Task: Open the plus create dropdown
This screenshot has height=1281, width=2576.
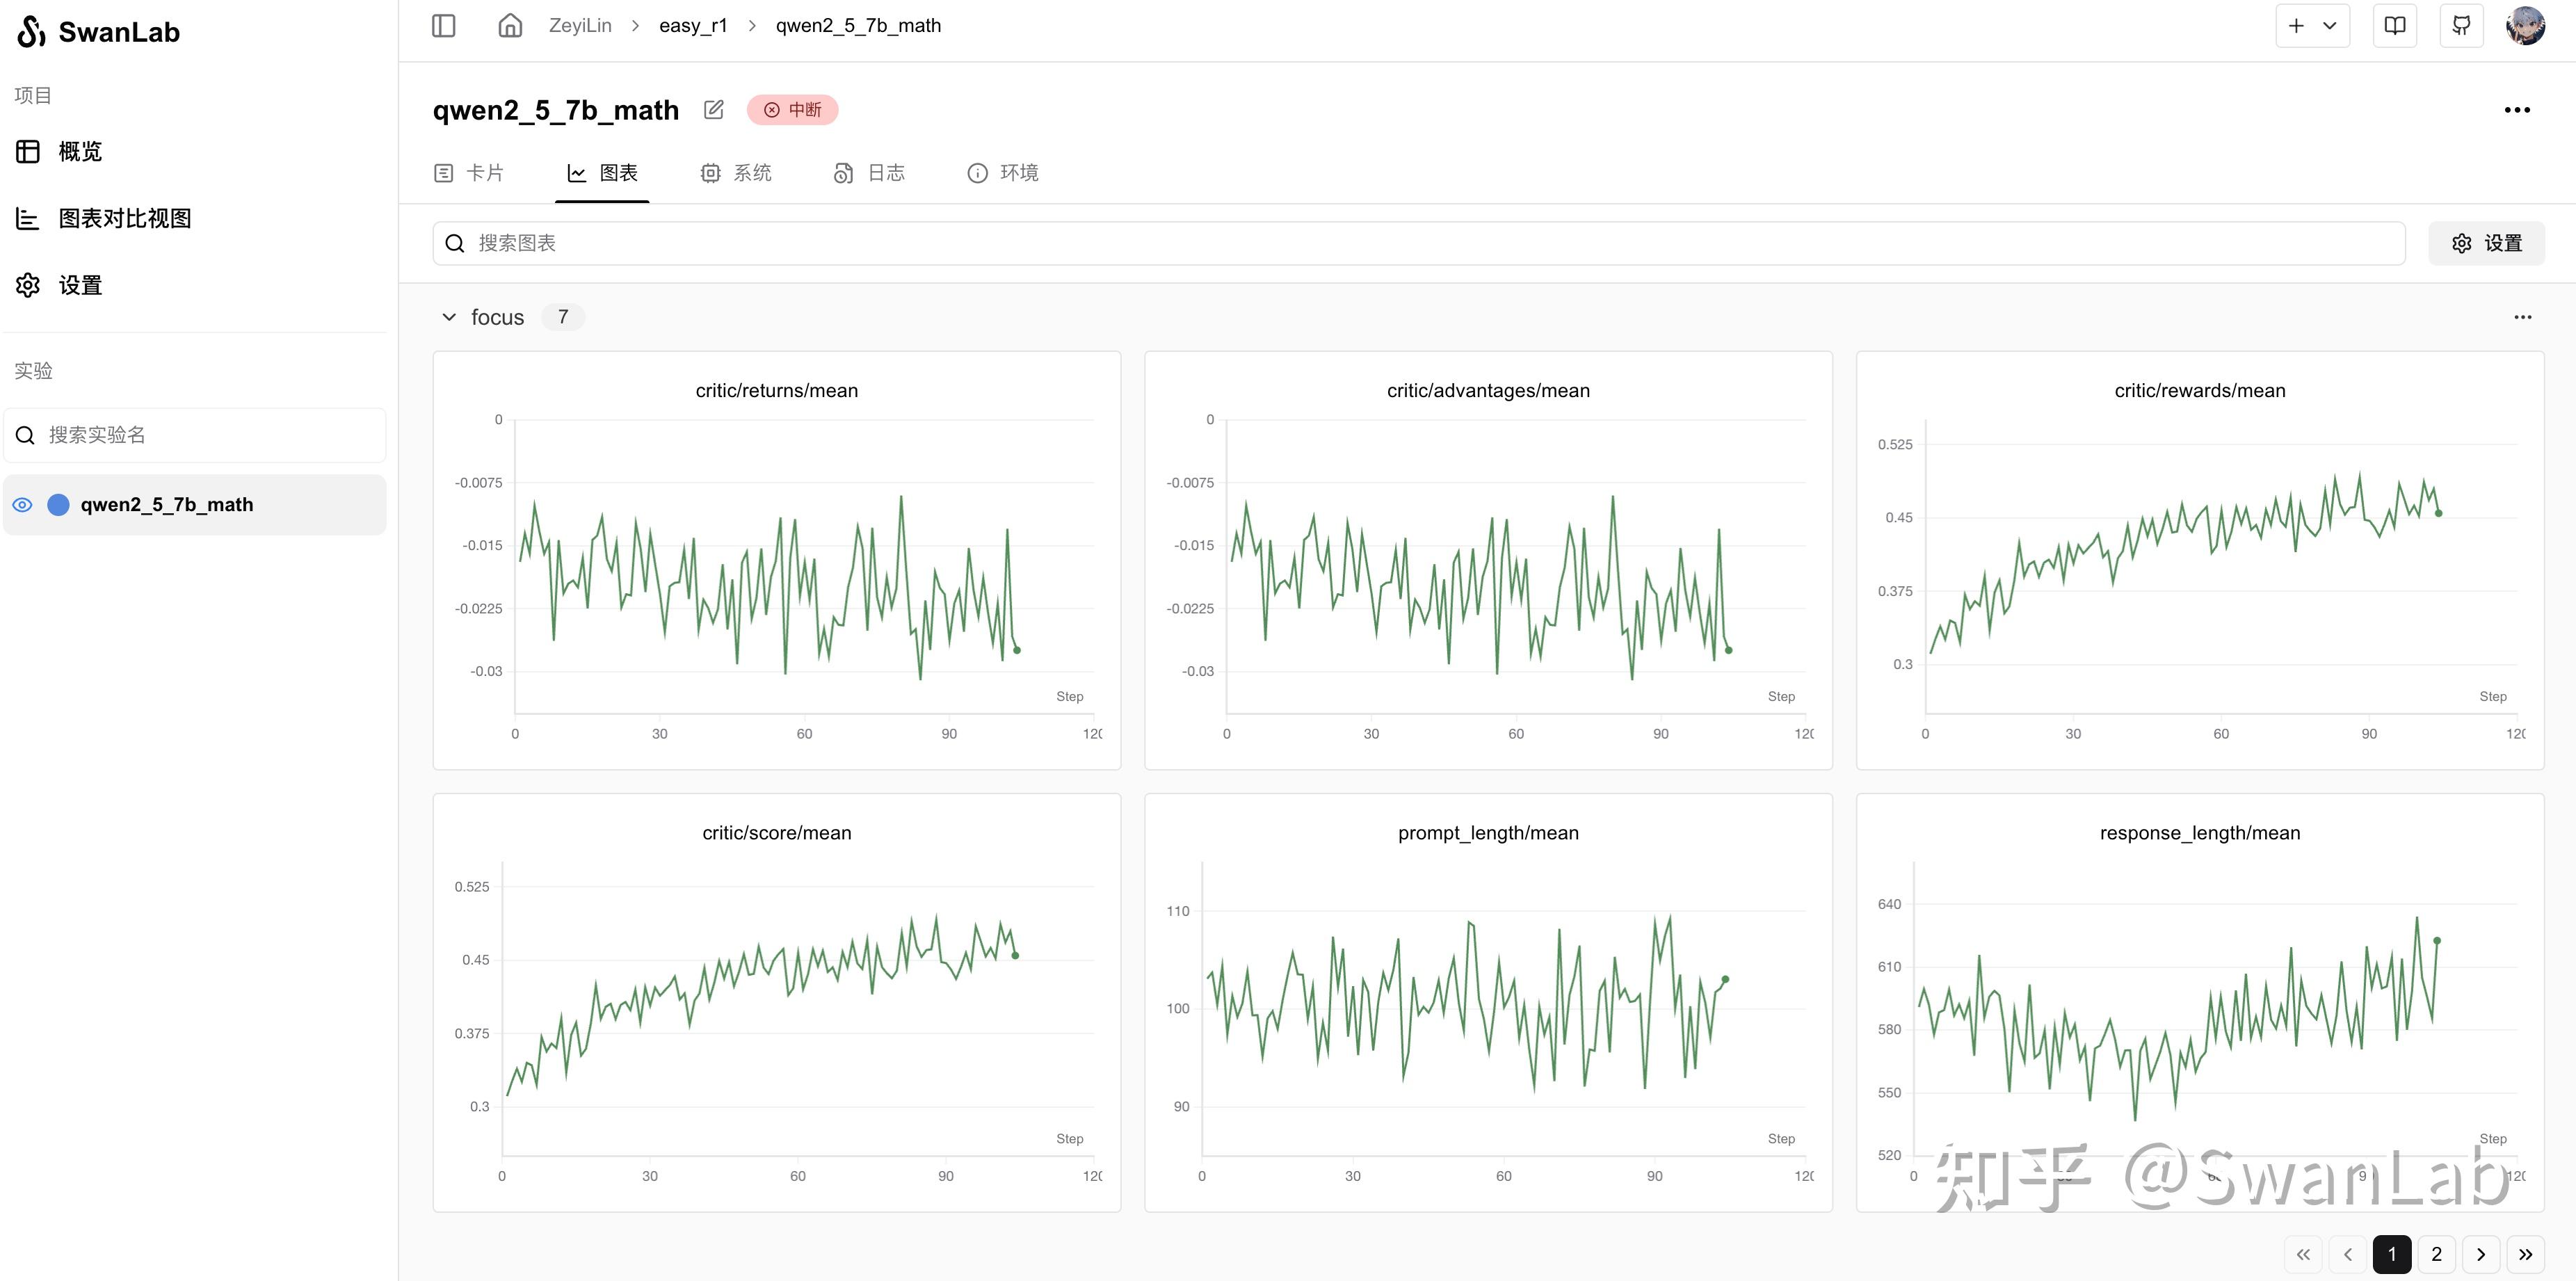Action: coord(2312,26)
